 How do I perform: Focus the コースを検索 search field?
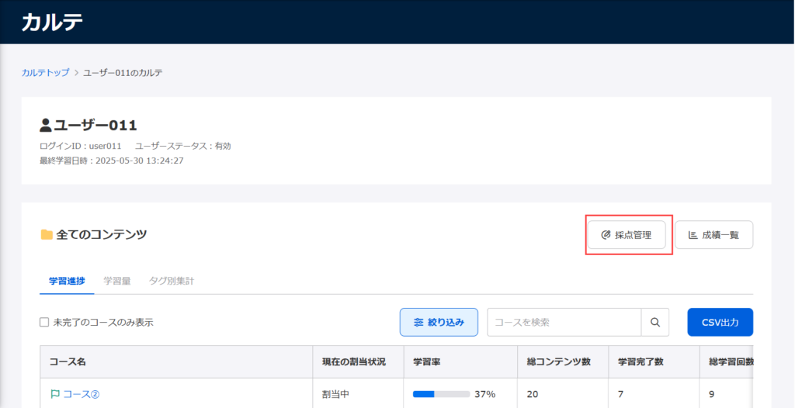point(564,323)
